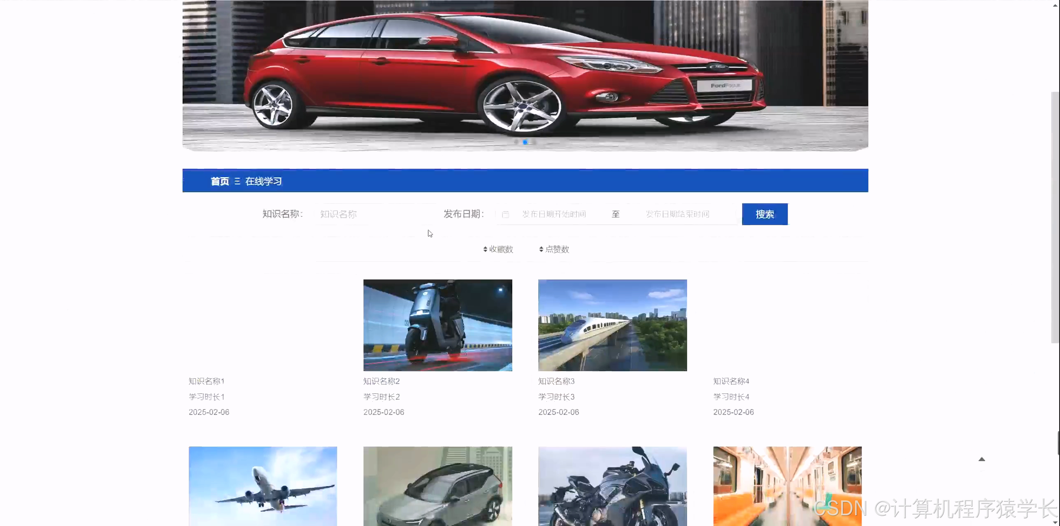The image size is (1060, 526).
Task: Click the 发布日期结束时间 end date field
Action: pos(677,214)
